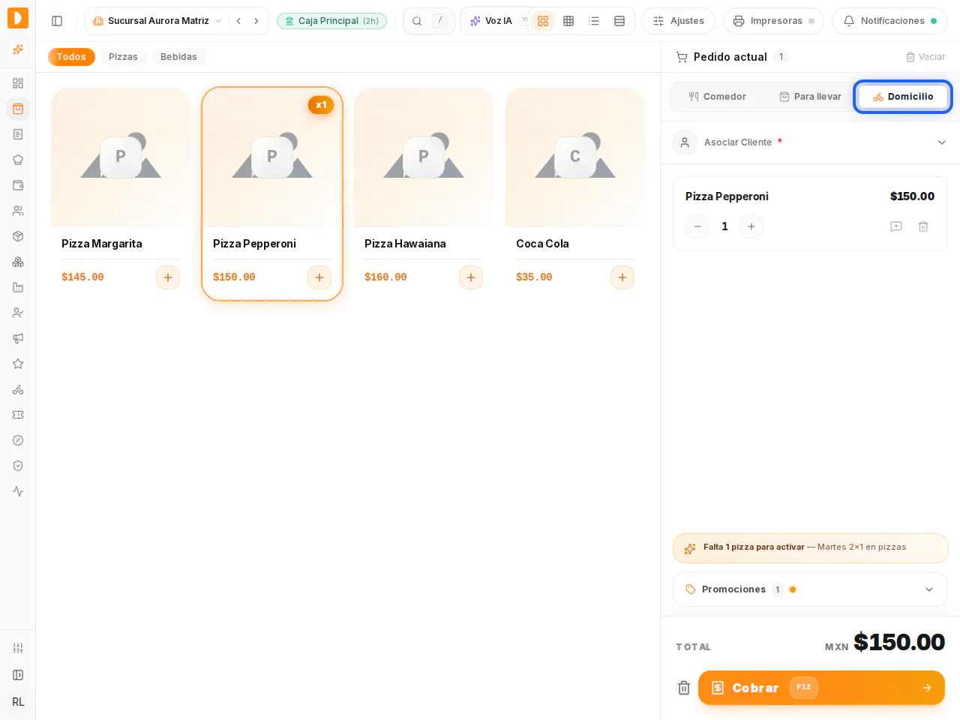
Task: Filter products by Pizzas tab
Action: tap(123, 57)
